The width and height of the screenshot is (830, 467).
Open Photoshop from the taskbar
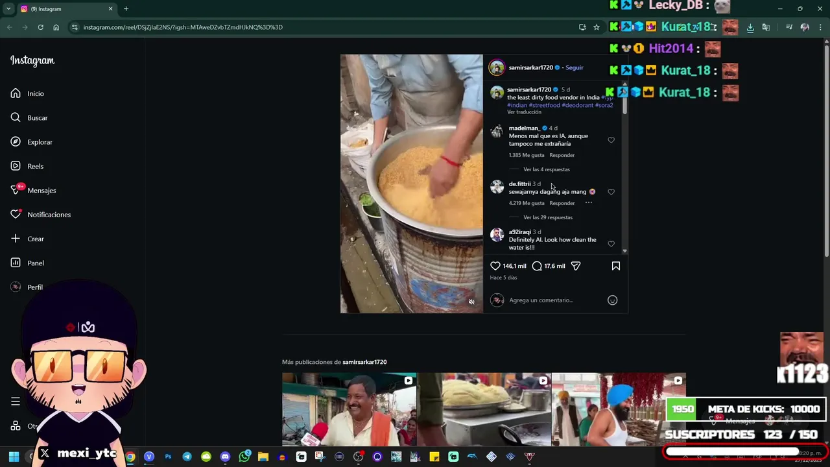168,457
